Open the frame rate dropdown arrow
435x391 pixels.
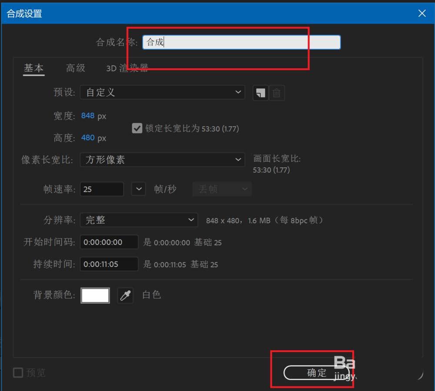[138, 189]
